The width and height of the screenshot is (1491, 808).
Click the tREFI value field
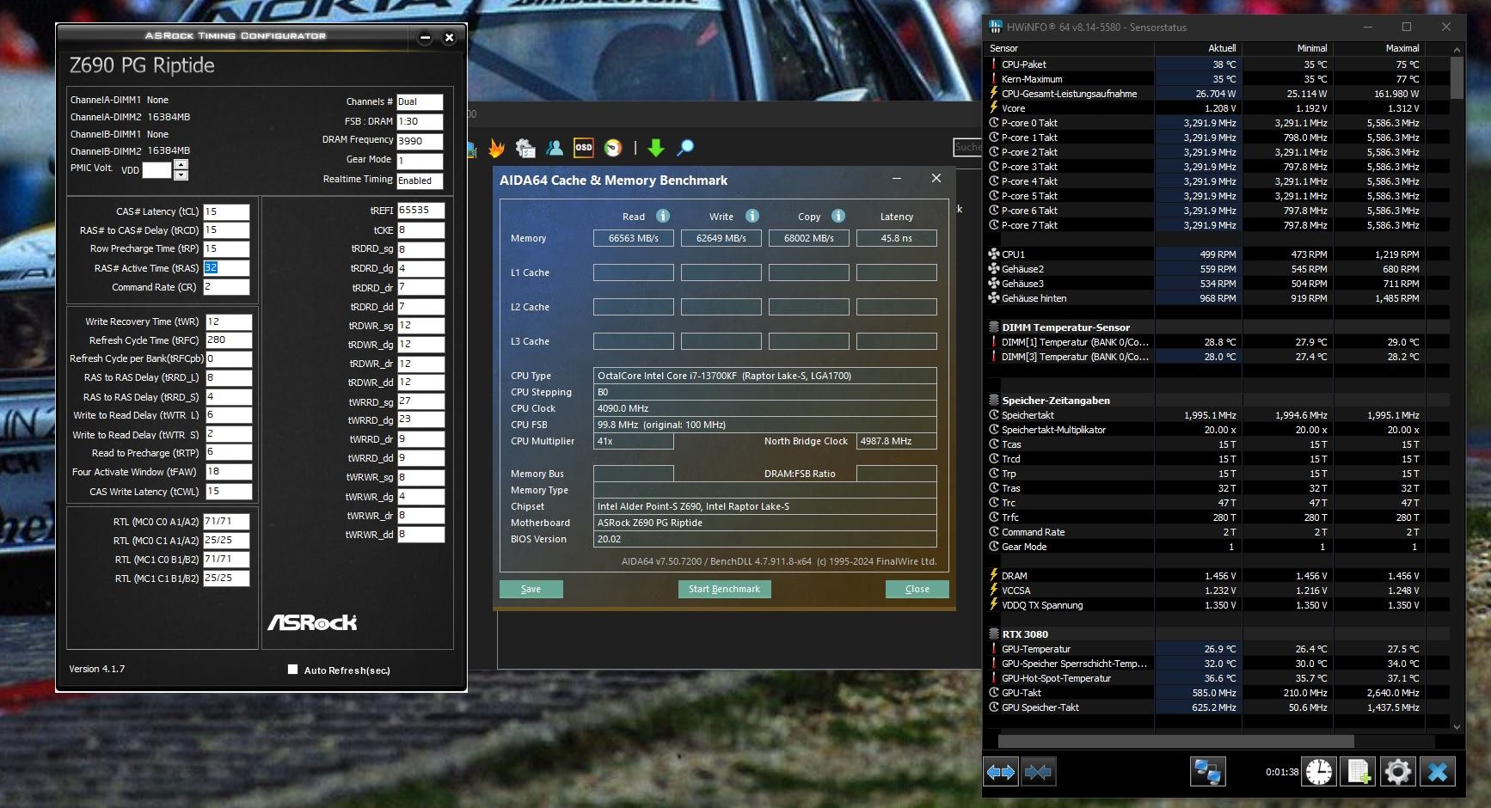pyautogui.click(x=420, y=211)
